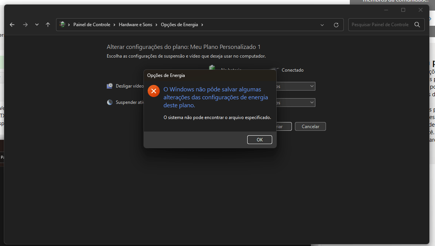Expand chevron after Painel de Controle

(114, 25)
